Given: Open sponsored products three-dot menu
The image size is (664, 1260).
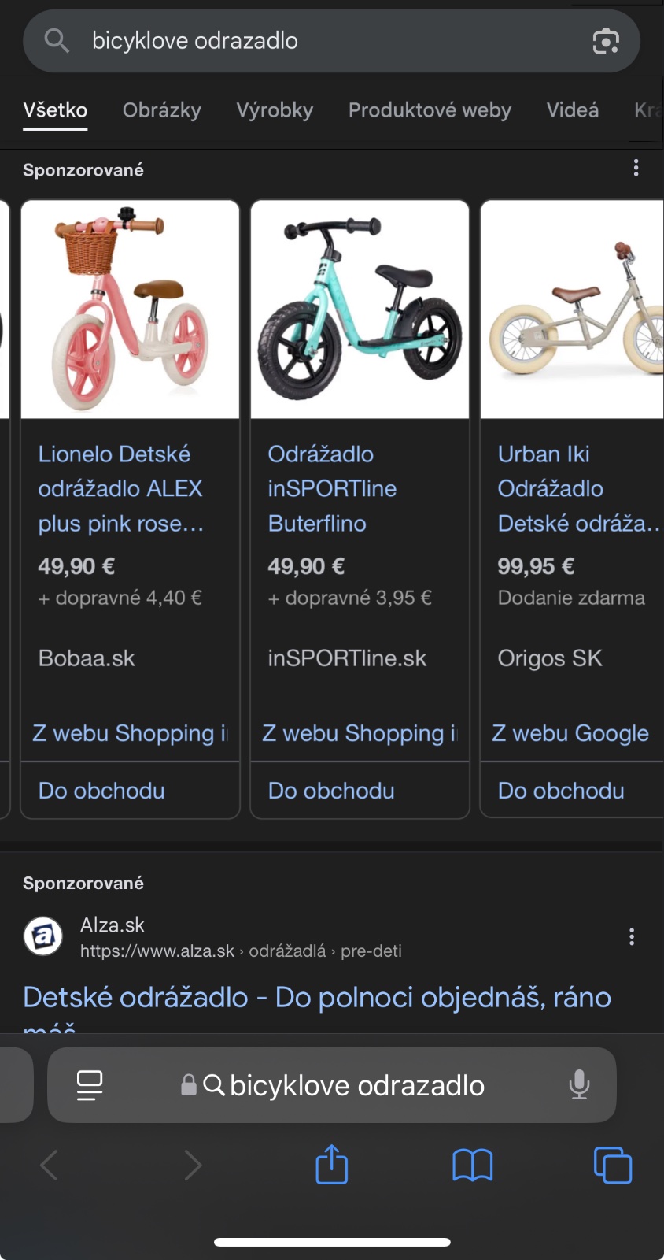Looking at the screenshot, I should 636,168.
